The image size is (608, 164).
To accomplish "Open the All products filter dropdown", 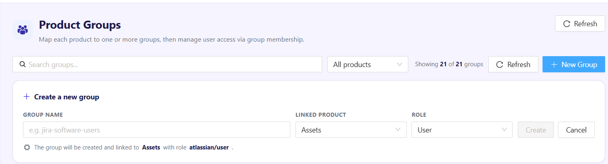I will tap(368, 65).
